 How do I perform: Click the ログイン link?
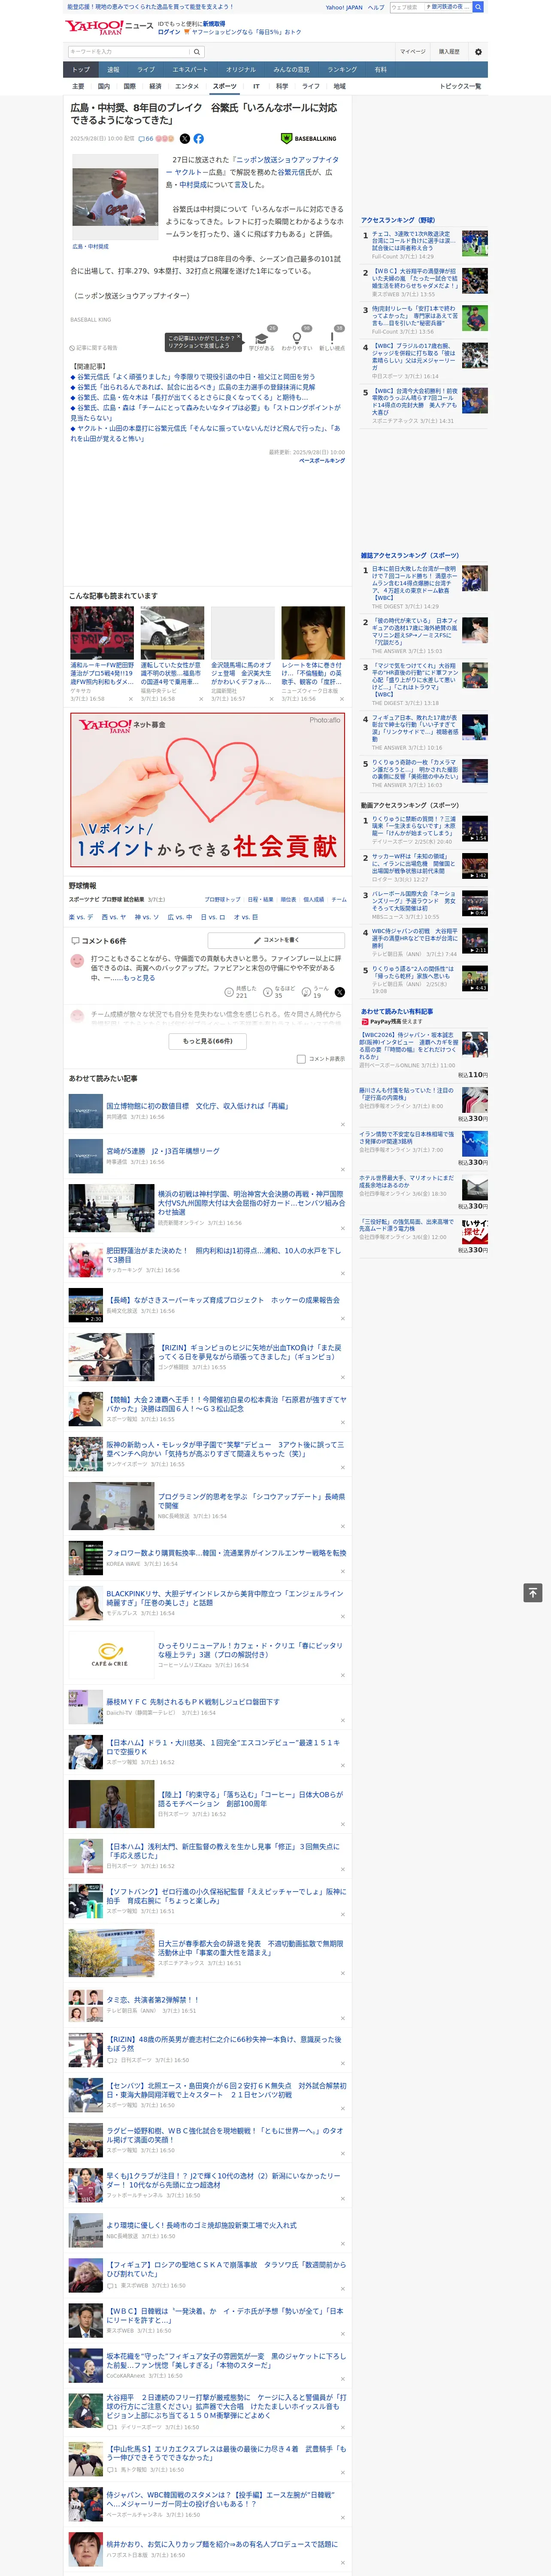(x=169, y=32)
